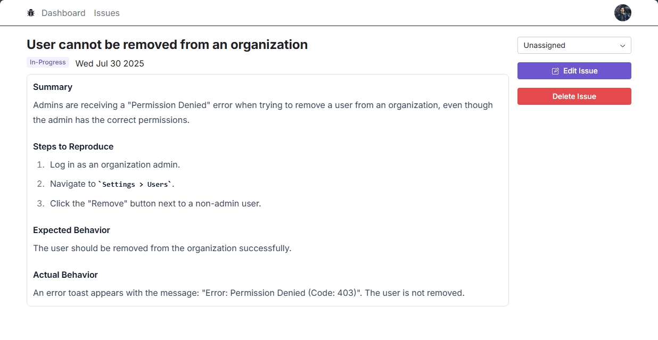Click the Summary heading
Viewport: 658px width, 340px height.
click(53, 87)
